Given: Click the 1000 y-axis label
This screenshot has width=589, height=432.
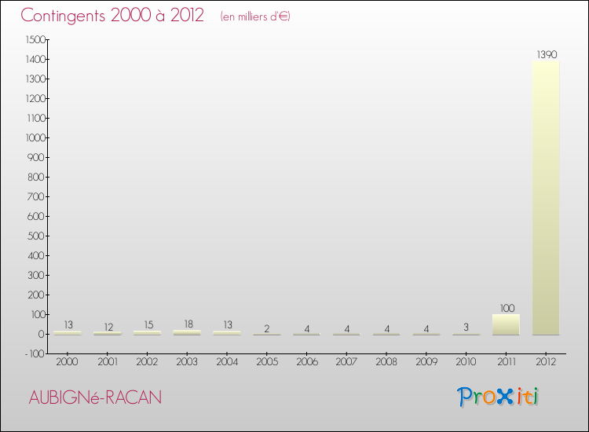Looking at the screenshot, I should coord(35,138).
